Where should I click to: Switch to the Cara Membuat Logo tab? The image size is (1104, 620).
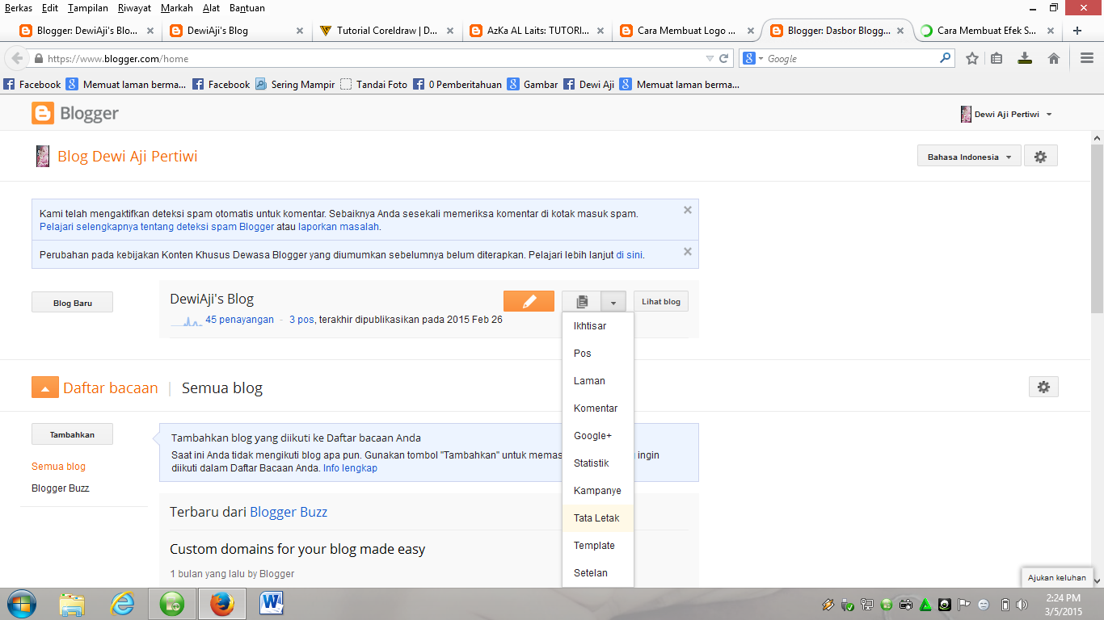(687, 31)
